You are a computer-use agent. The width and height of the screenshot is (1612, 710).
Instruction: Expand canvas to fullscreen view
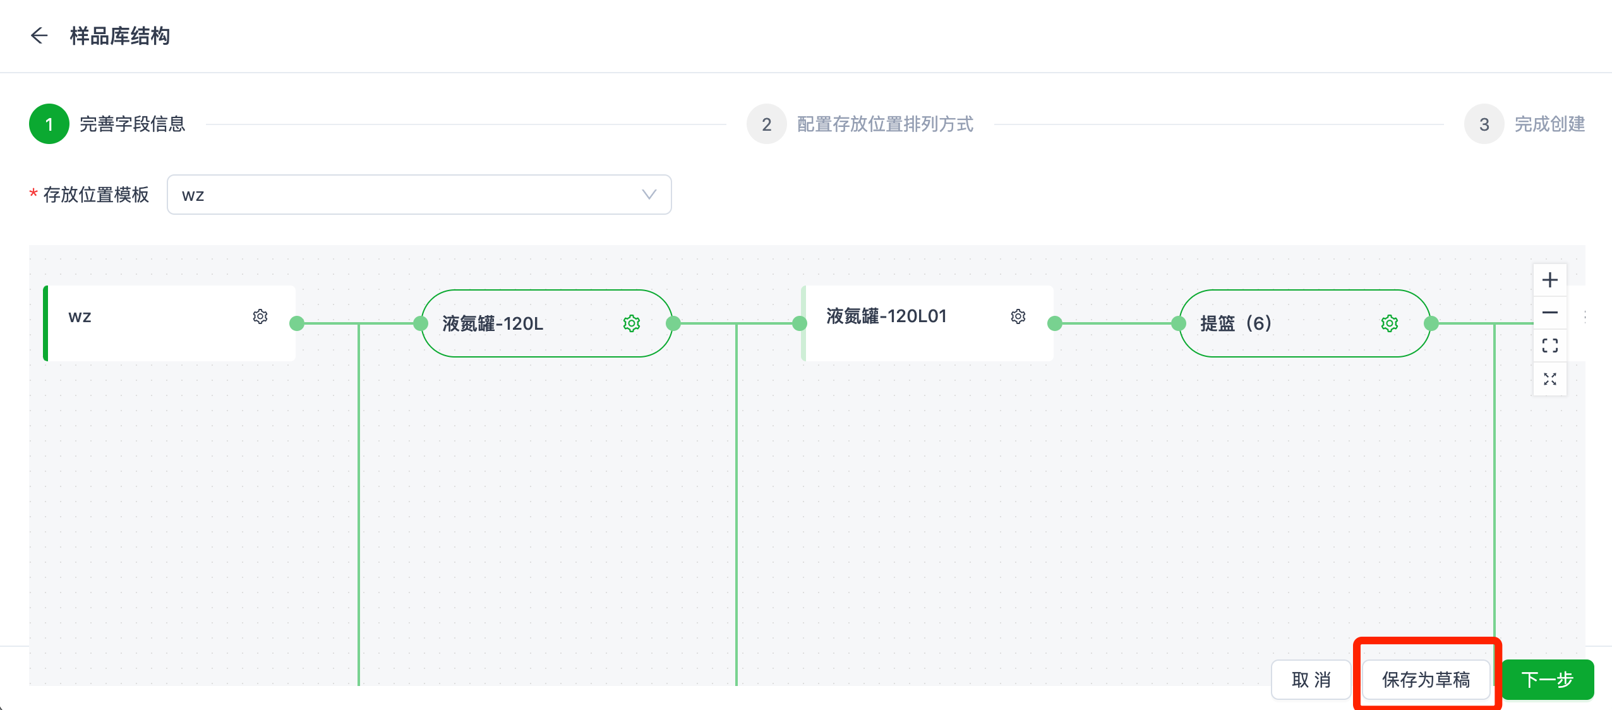click(1550, 379)
